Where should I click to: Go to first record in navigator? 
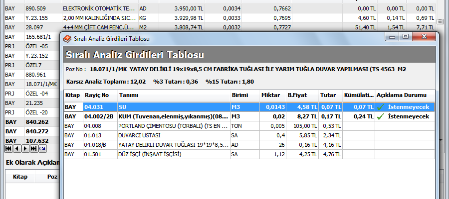click(x=8, y=148)
